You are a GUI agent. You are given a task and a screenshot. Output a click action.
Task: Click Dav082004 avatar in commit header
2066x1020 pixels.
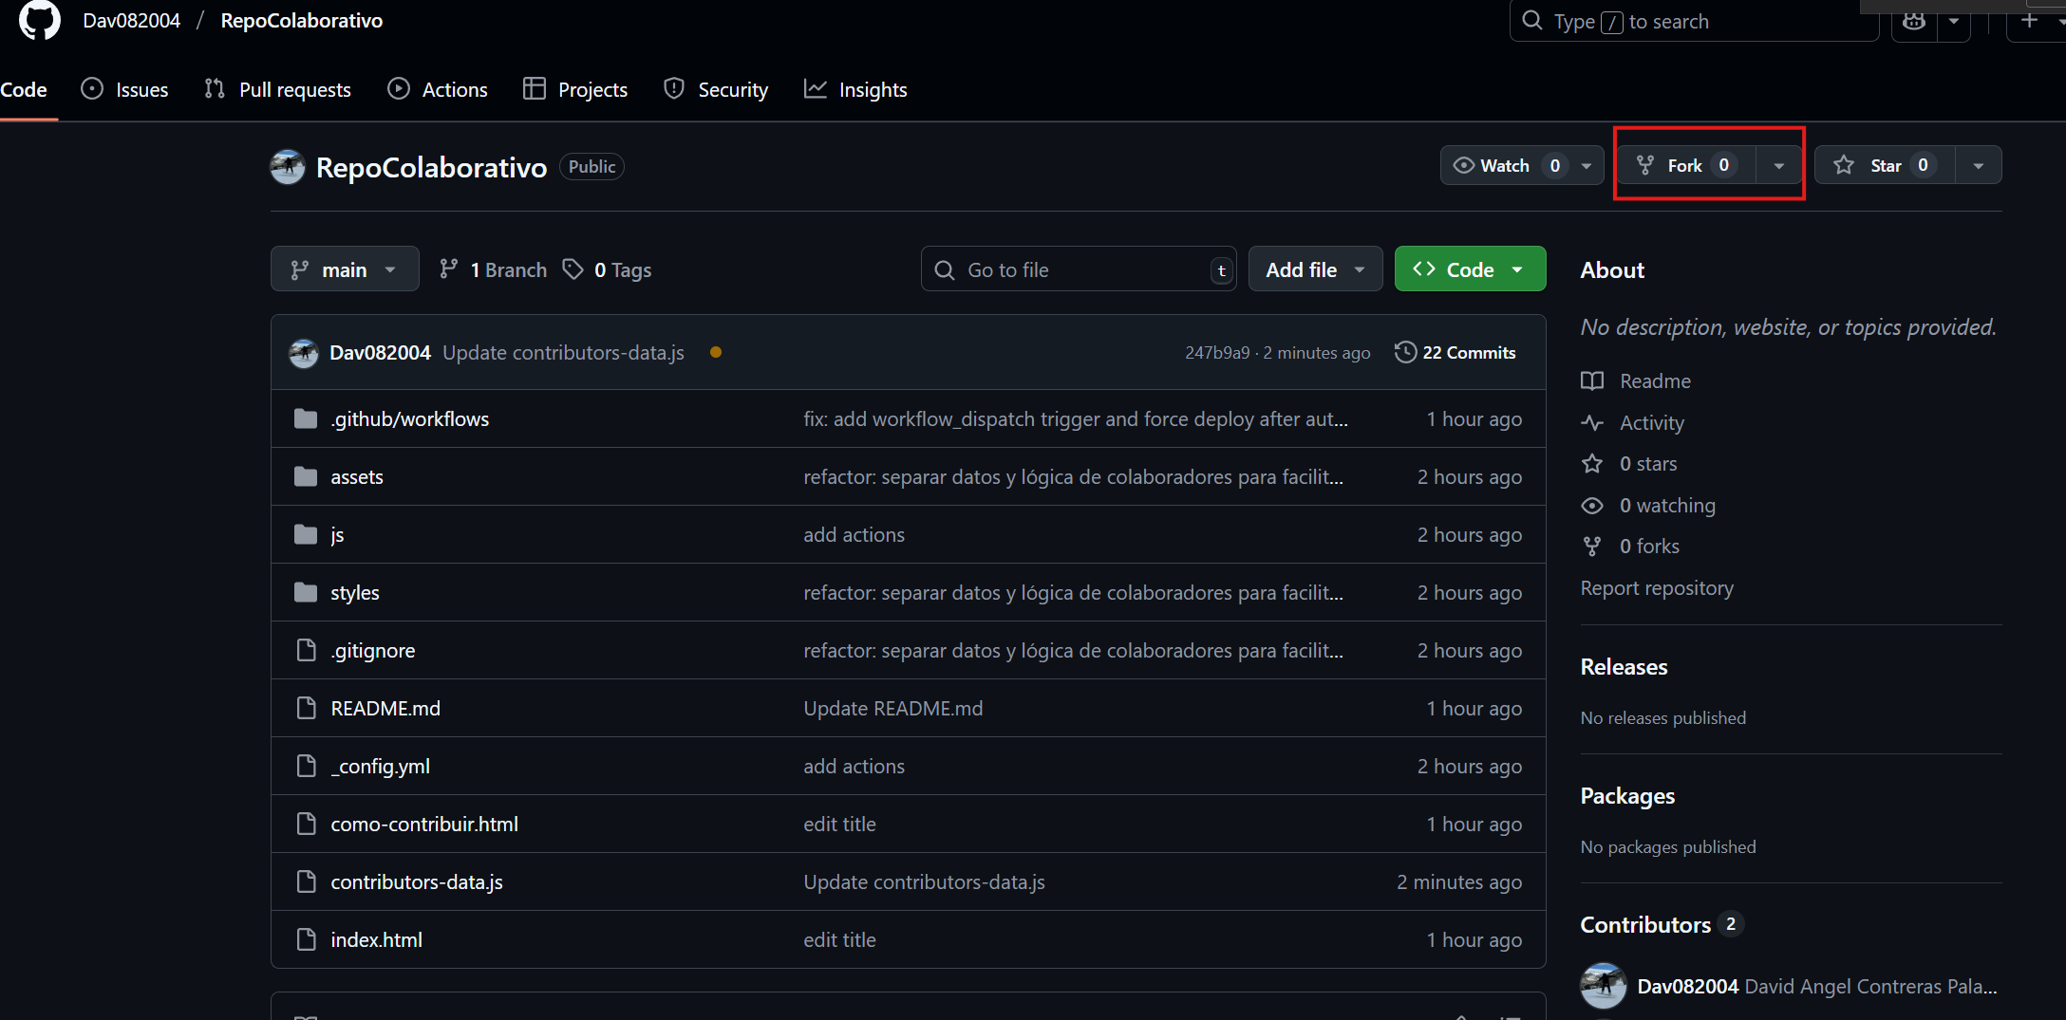304,353
